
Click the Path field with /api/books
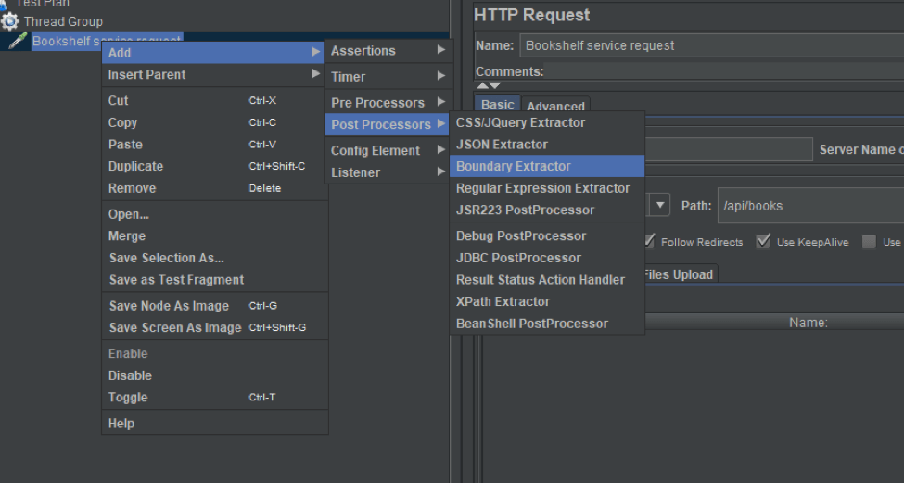(811, 206)
